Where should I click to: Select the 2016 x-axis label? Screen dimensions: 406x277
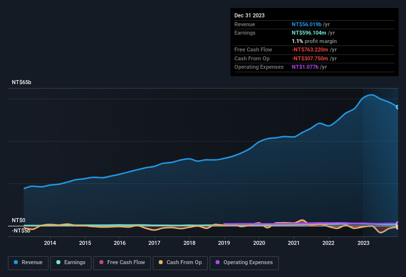(x=120, y=243)
